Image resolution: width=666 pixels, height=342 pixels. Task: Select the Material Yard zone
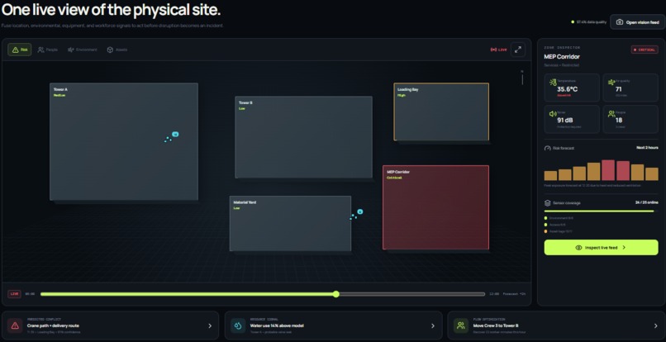pos(291,224)
